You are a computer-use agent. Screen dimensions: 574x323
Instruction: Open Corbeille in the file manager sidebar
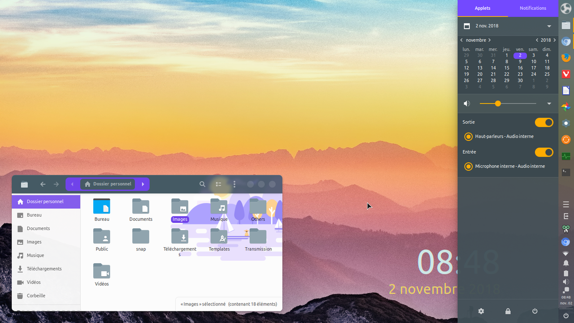[46, 296]
